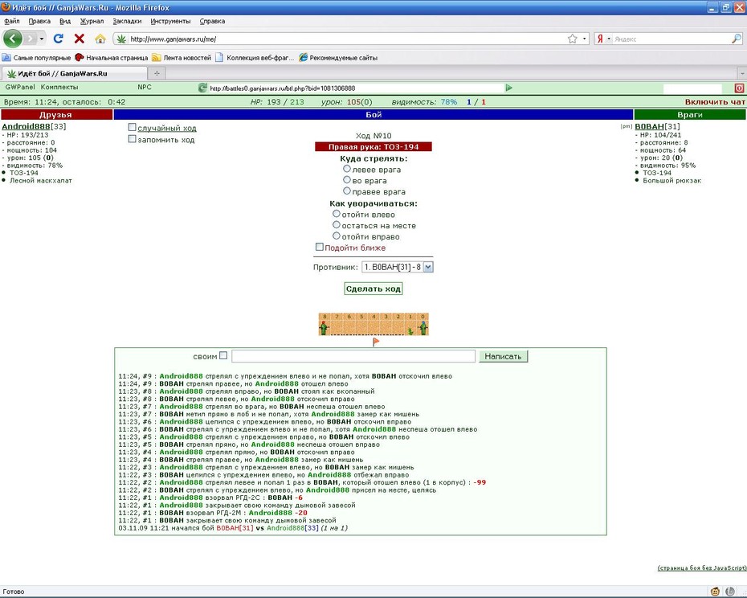
Task: Stop loading with the red X icon
Action: pyautogui.click(x=80, y=39)
